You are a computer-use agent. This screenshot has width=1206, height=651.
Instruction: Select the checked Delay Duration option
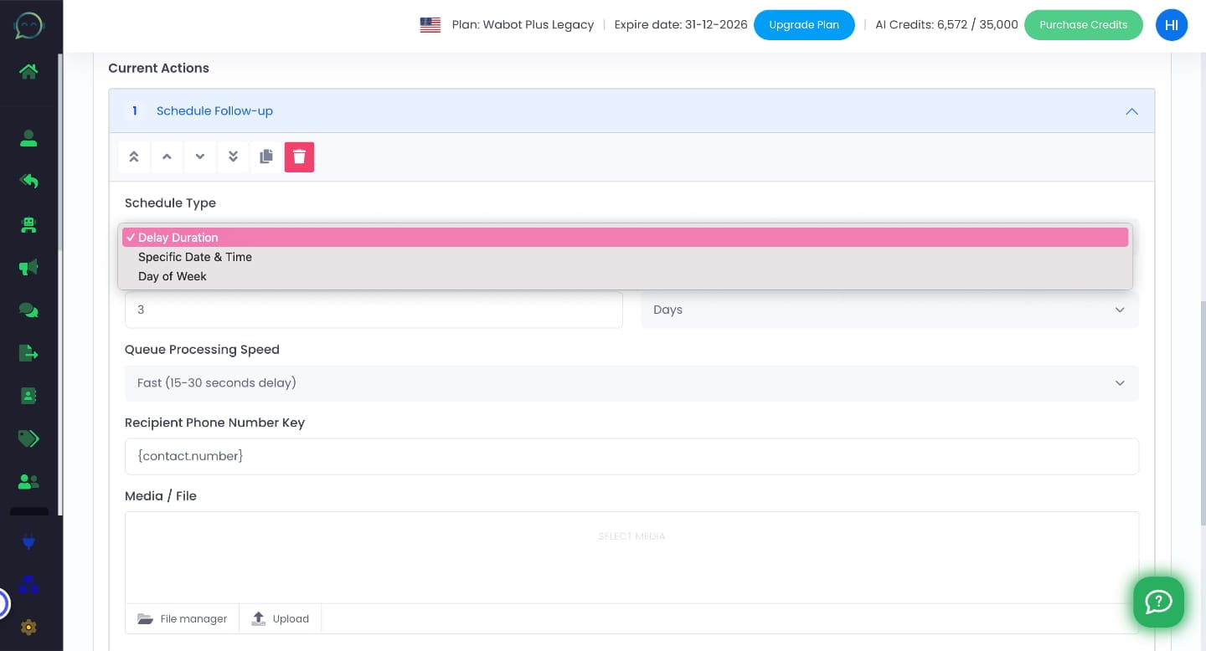178,237
